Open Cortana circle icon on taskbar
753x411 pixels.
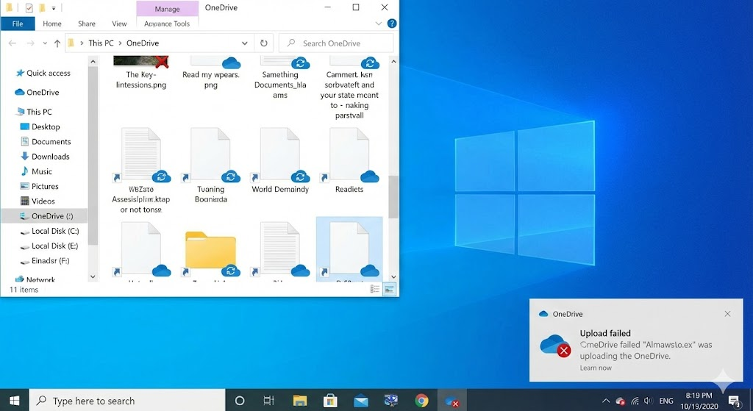(x=239, y=401)
